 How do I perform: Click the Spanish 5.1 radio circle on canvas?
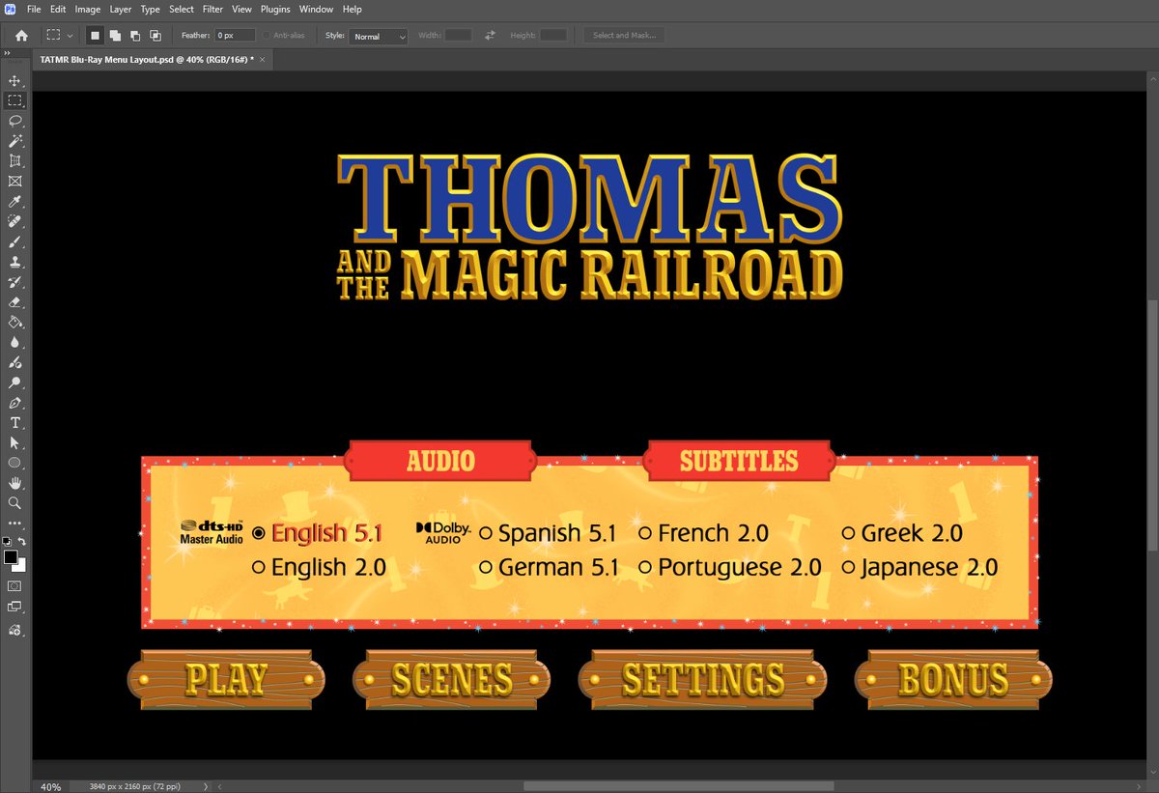coord(485,532)
